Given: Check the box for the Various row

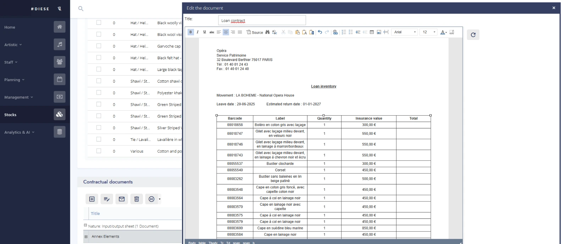Looking at the screenshot, I should click(99, 151).
